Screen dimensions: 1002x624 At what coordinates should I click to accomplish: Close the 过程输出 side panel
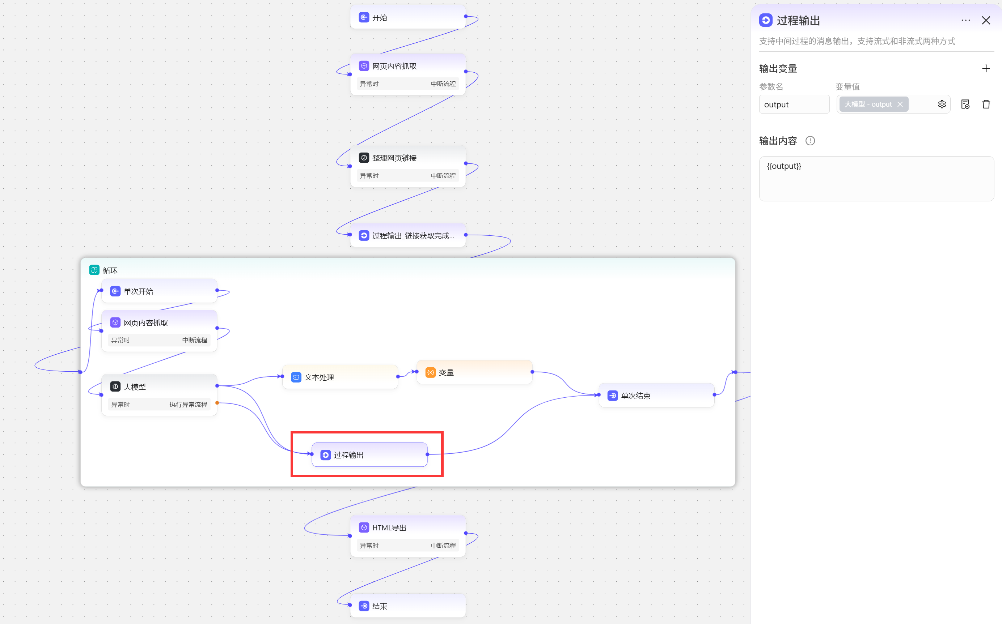tap(985, 20)
